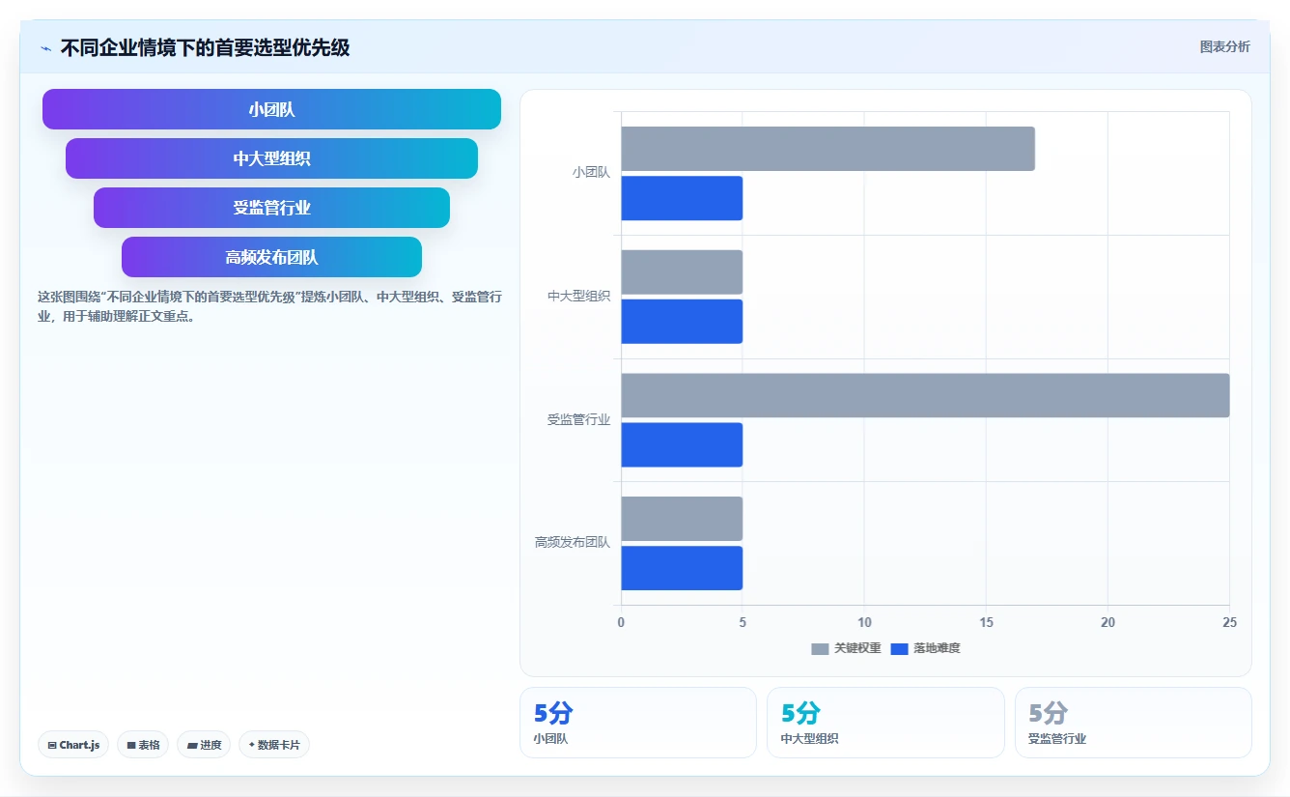Click the blue 落地难度 bar for 受监管行业
This screenshot has height=797, width=1290.
pos(682,444)
